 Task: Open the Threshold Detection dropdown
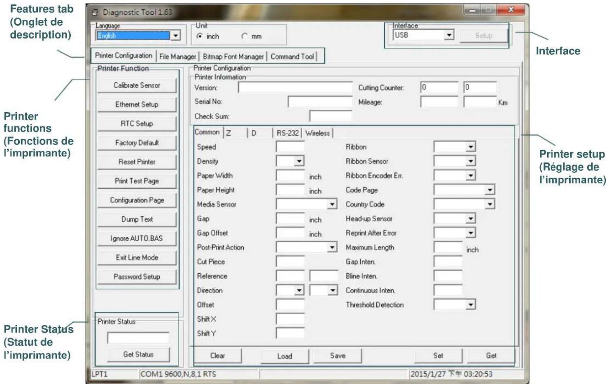point(471,305)
